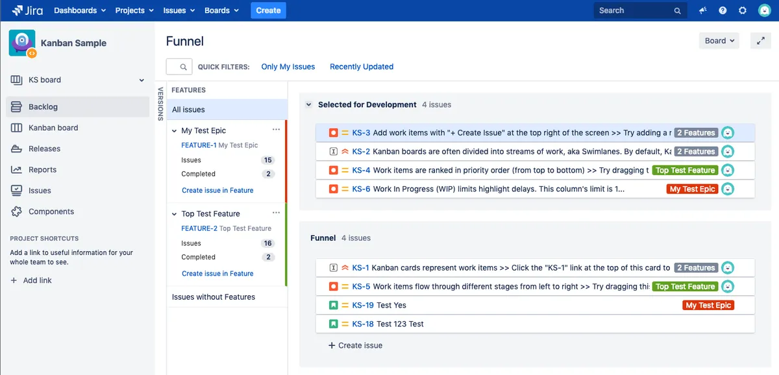Click the grey 2 Features label on KS-1
Image resolution: width=779 pixels, height=375 pixels.
click(x=696, y=267)
